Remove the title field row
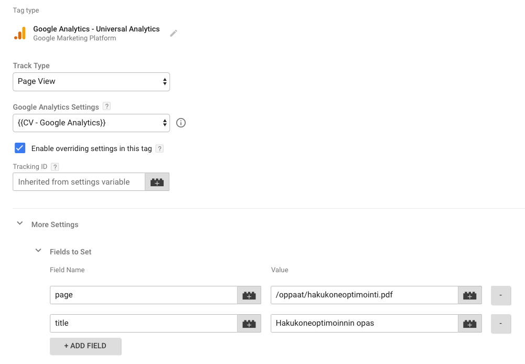 tap(501, 324)
